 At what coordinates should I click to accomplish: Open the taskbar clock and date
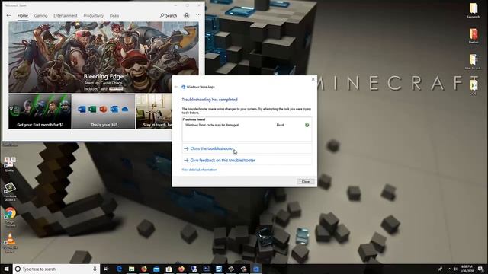tap(467, 269)
